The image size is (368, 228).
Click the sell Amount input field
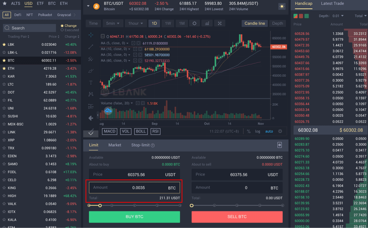click(x=237, y=188)
